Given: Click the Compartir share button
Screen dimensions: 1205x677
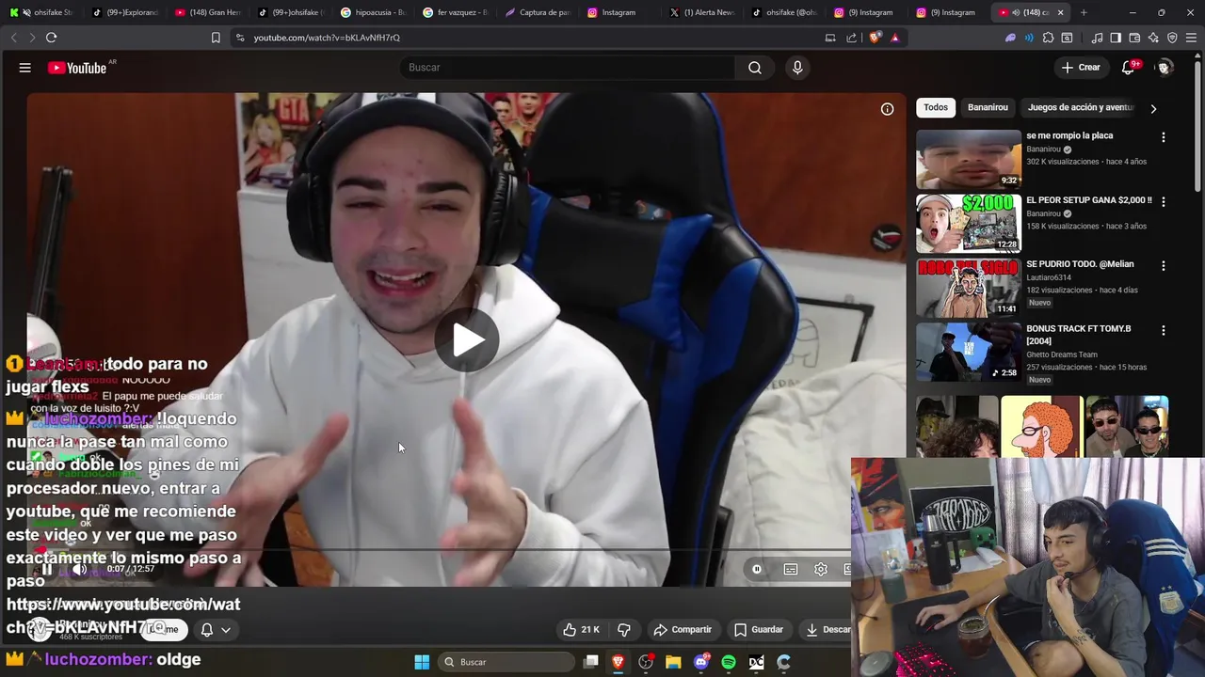Looking at the screenshot, I should pyautogui.click(x=683, y=629).
